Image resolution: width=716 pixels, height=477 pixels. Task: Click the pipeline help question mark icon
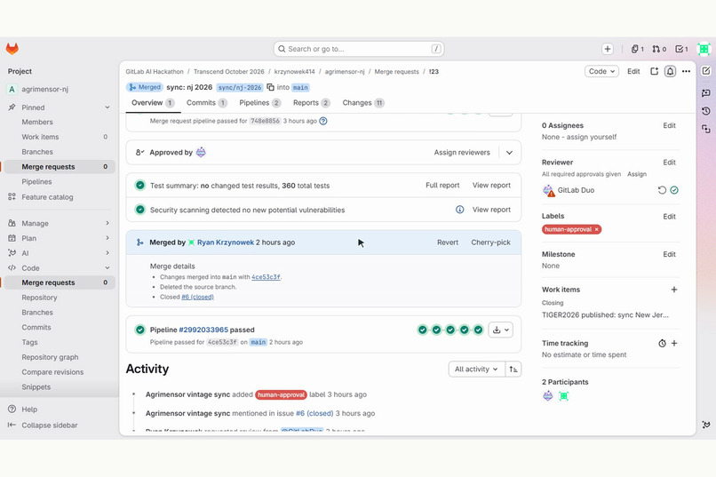(323, 121)
